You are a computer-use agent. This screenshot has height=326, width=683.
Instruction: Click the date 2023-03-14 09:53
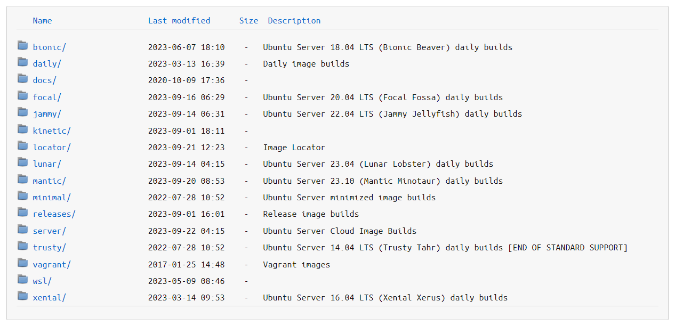(x=187, y=298)
